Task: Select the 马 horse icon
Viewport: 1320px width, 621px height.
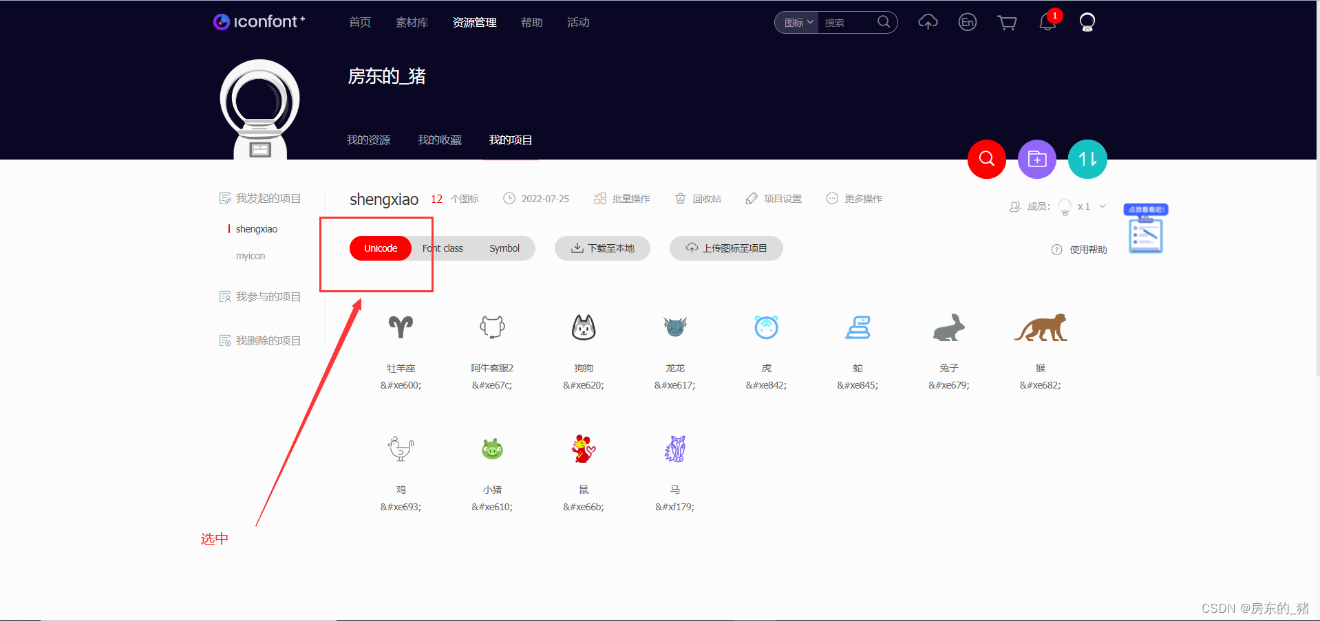Action: 675,449
